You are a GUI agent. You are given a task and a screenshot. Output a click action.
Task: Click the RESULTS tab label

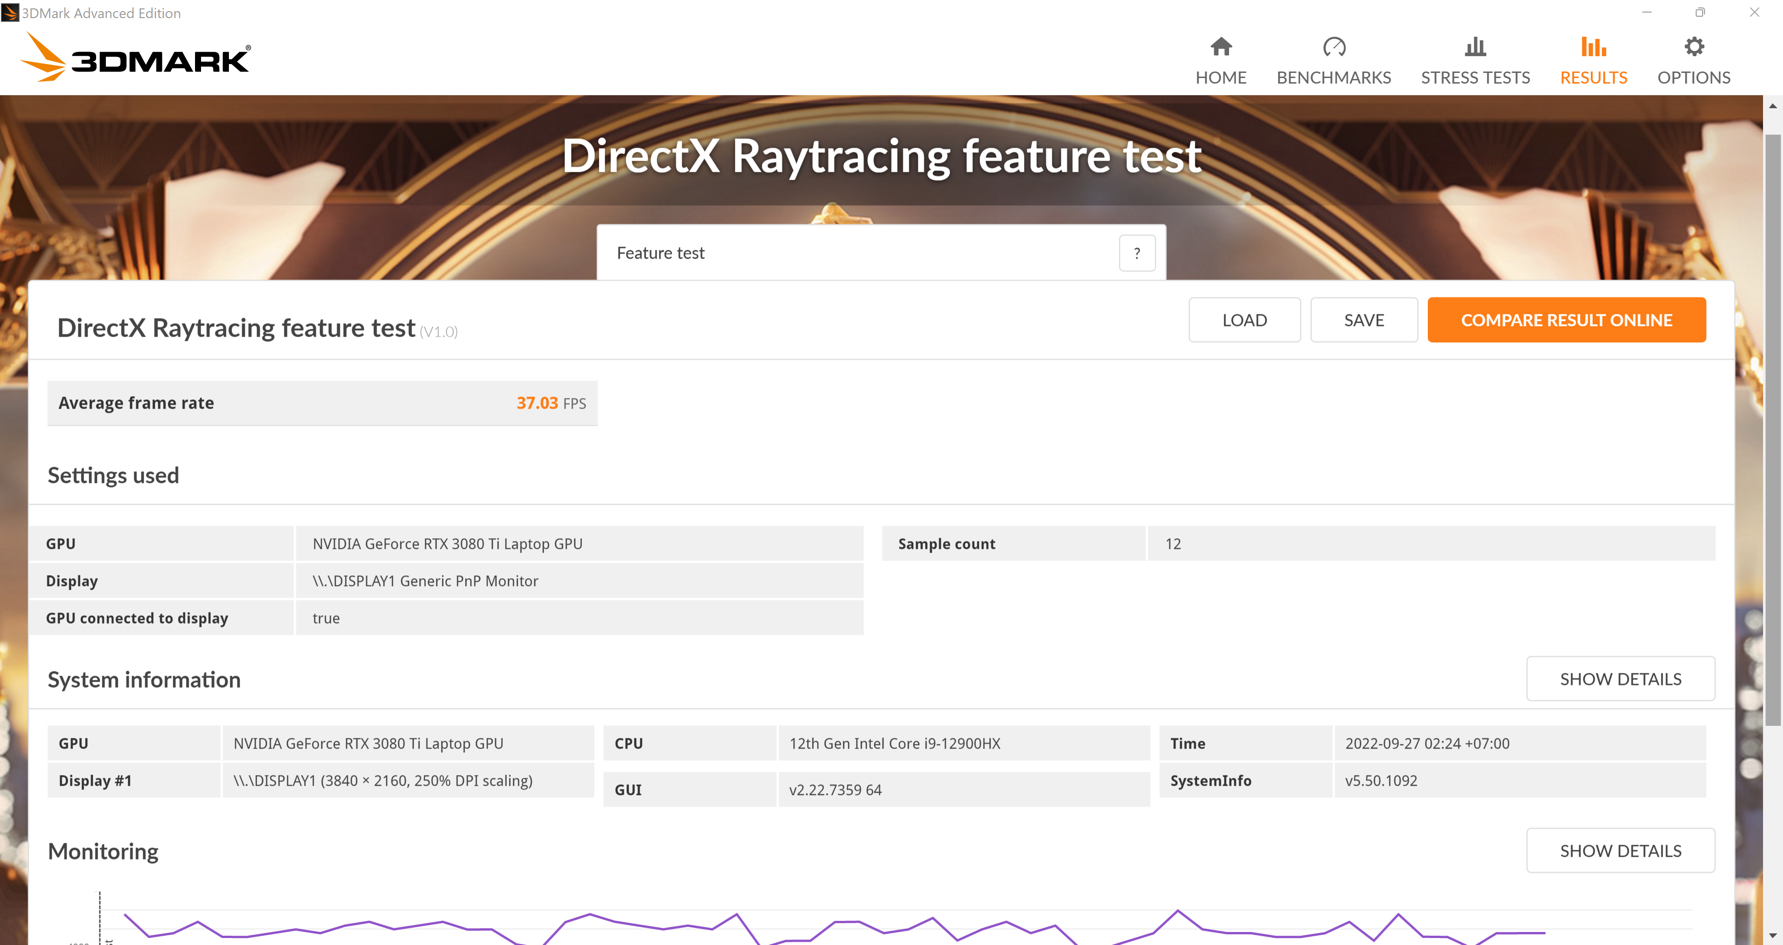click(x=1594, y=78)
